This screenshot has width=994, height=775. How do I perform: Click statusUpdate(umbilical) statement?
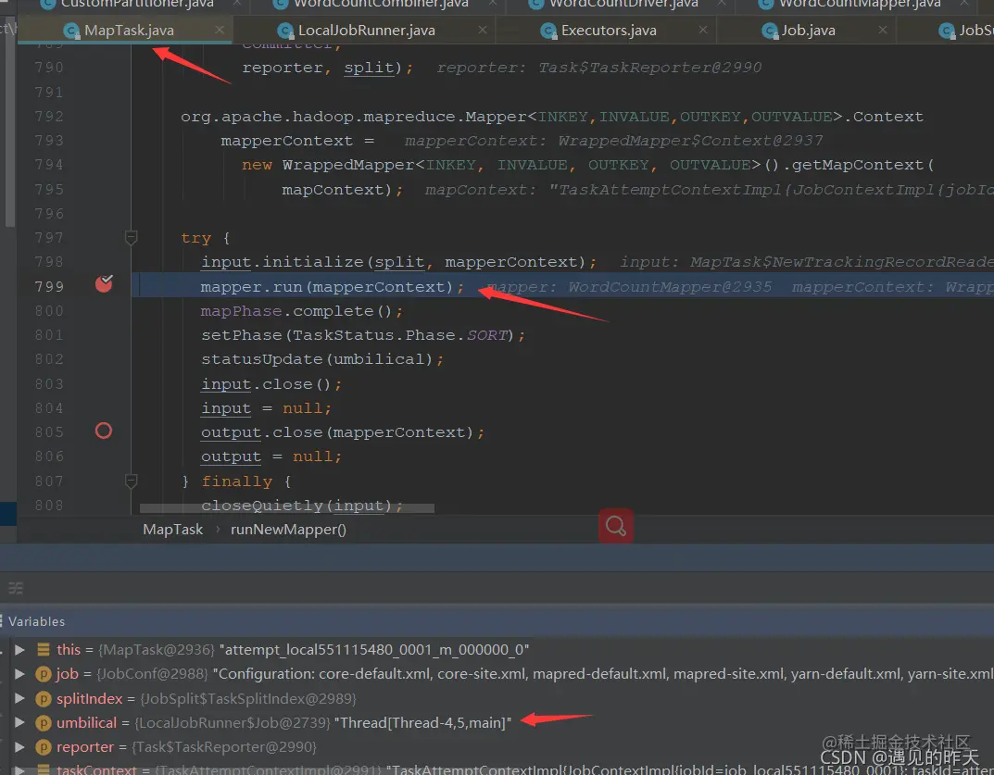tap(322, 359)
